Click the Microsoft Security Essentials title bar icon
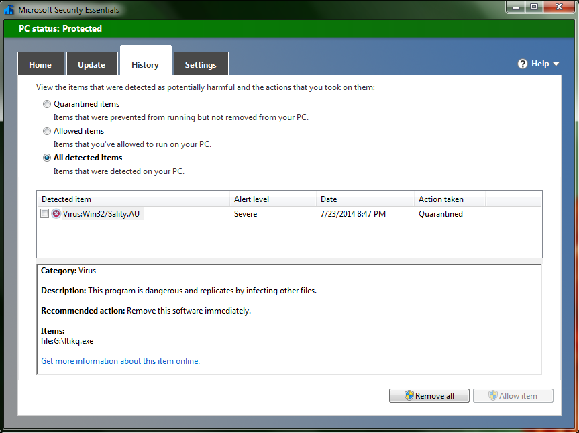The width and height of the screenshot is (579, 433). pyautogui.click(x=9, y=9)
